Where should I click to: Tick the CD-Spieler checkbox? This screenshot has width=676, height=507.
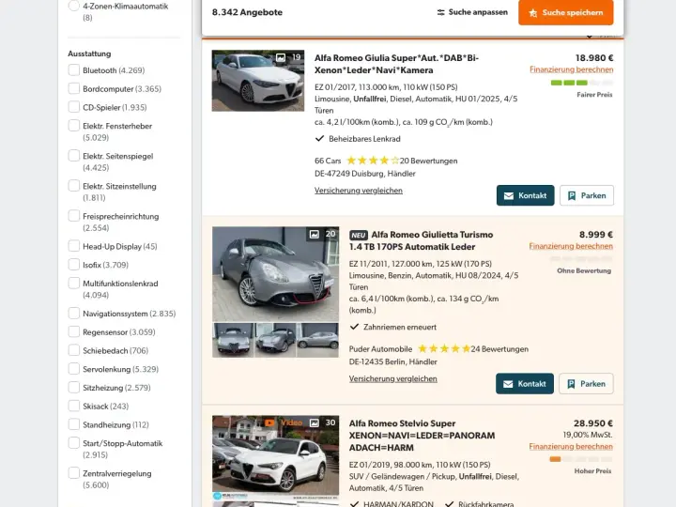click(74, 107)
